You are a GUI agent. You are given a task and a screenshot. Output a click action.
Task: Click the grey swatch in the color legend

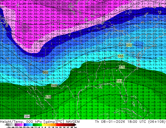tap(8, 125)
